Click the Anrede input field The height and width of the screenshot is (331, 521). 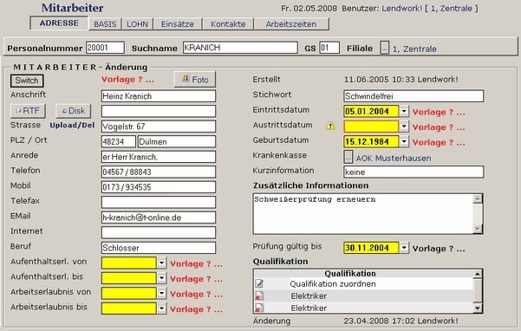tap(159, 157)
